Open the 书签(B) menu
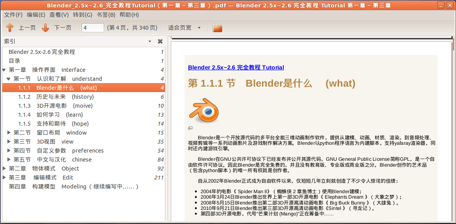 tap(106, 15)
